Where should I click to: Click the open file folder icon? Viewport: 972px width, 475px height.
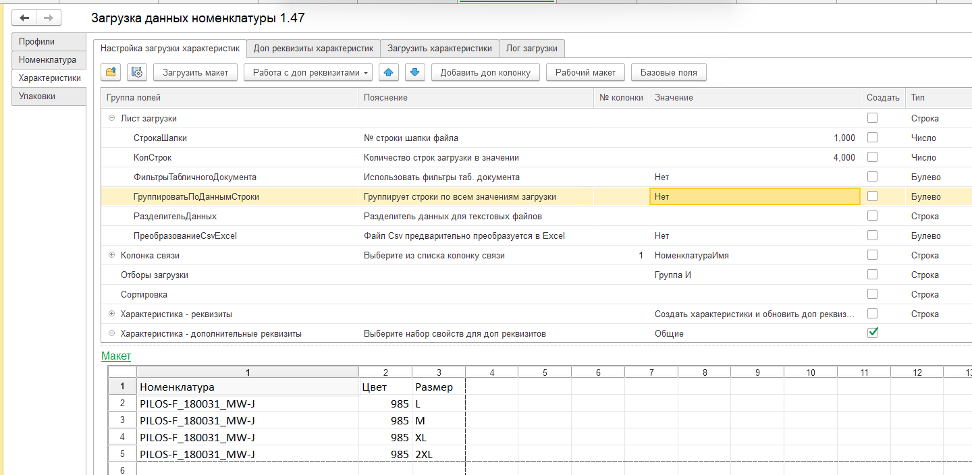point(111,72)
